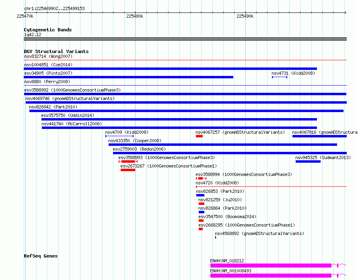Click esv3547500 (Boomsma2014) variant label
Screen dimensions: 358x280
pyautogui.click(x=227, y=217)
